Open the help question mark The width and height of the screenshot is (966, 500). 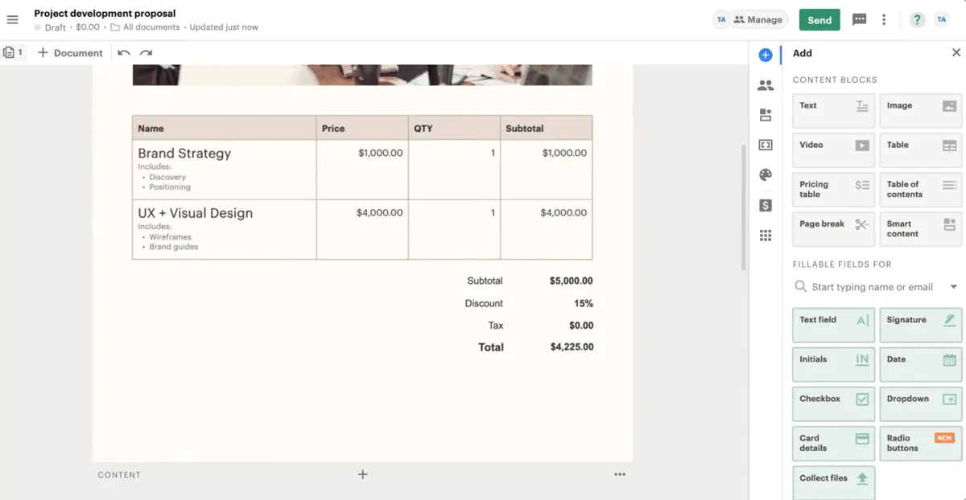(917, 20)
